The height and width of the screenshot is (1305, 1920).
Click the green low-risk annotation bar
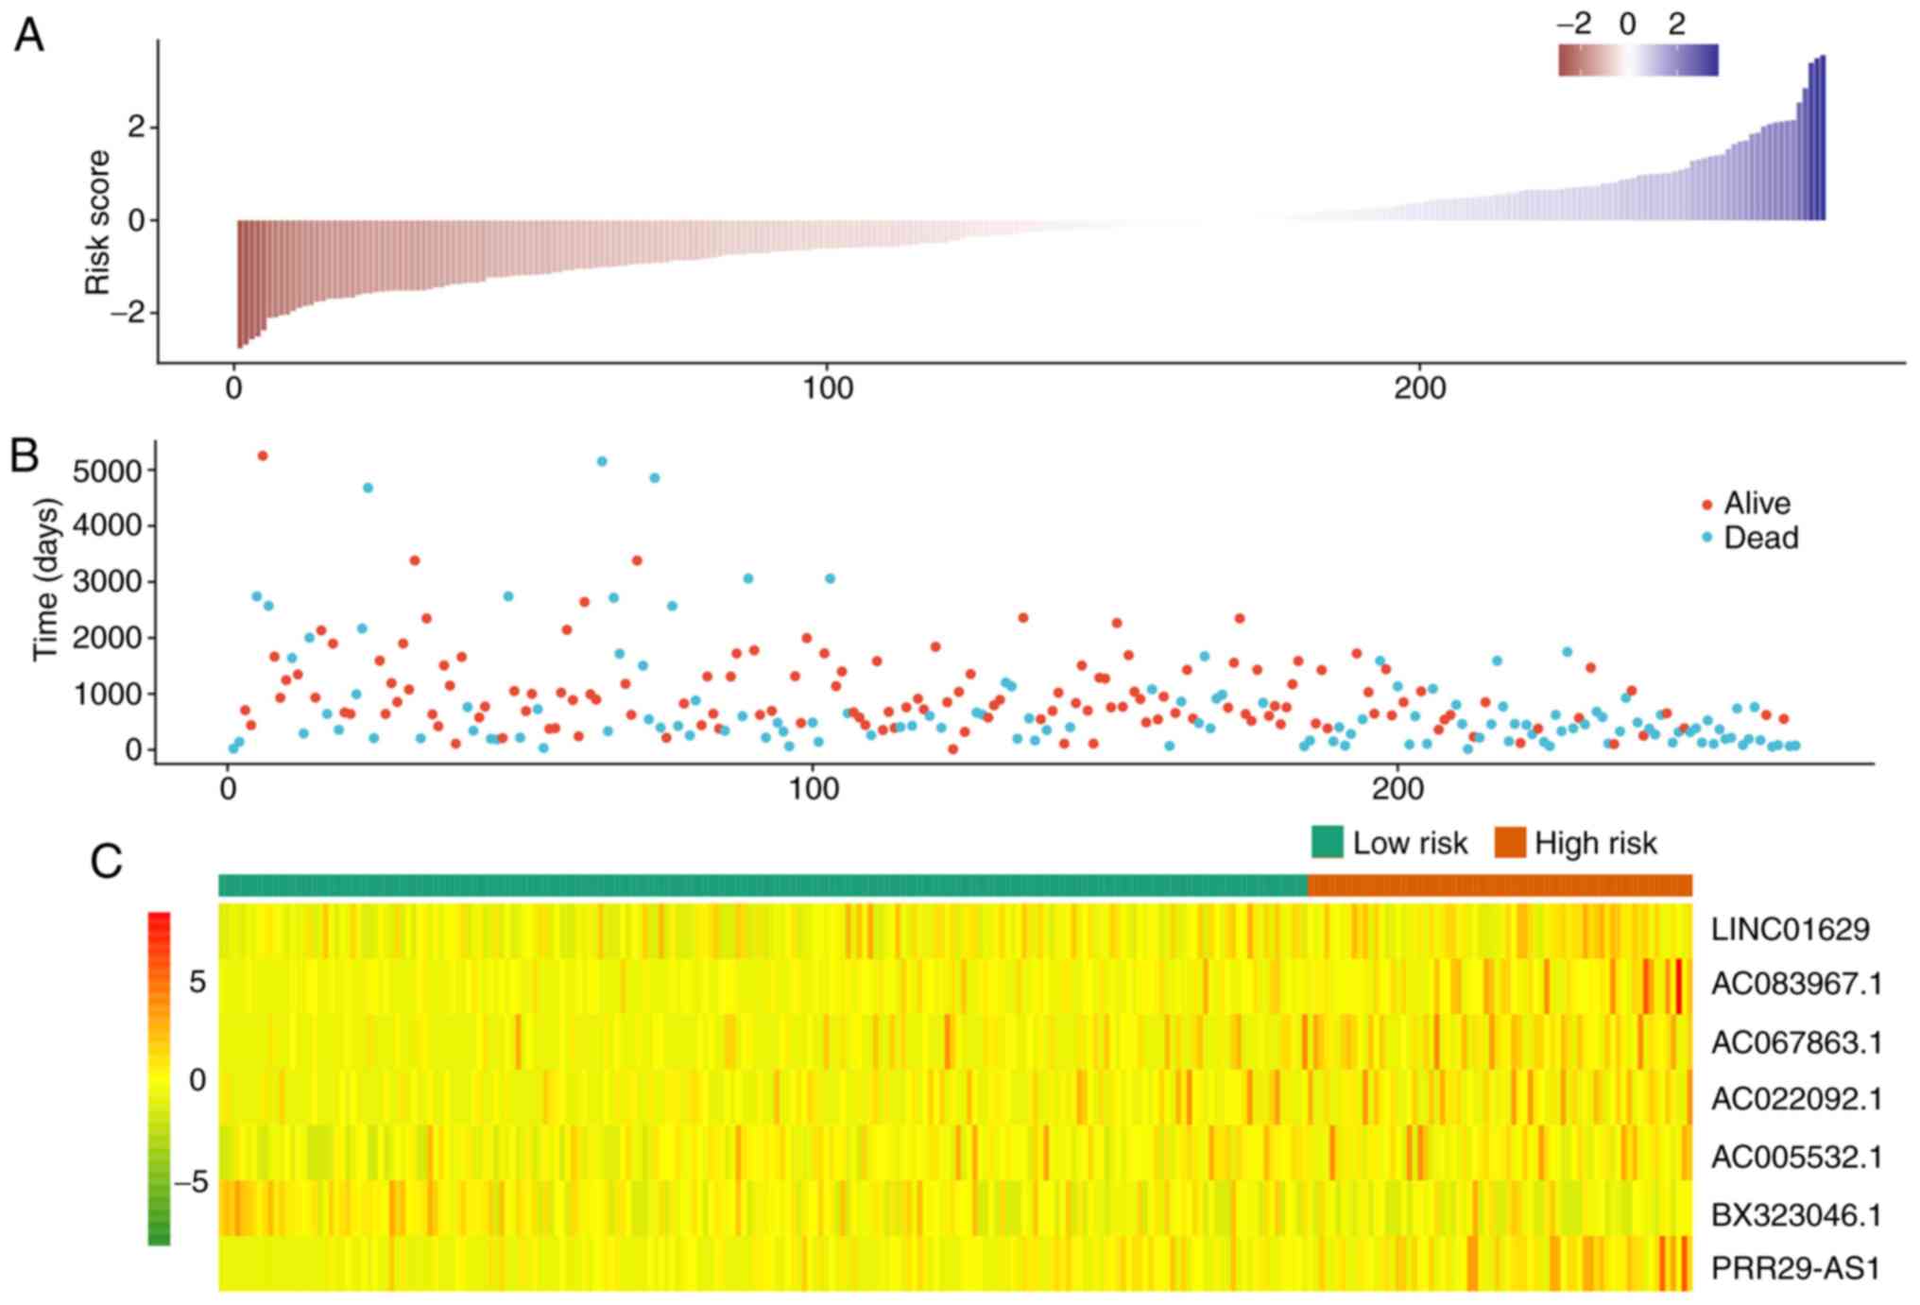[x=763, y=885]
